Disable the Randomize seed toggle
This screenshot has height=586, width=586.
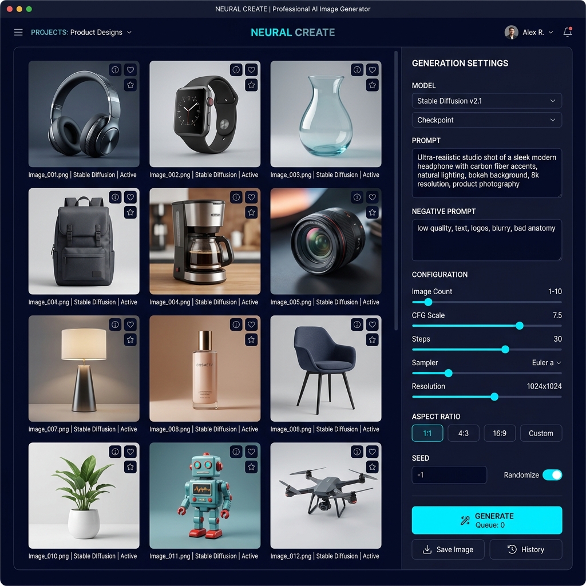[552, 475]
